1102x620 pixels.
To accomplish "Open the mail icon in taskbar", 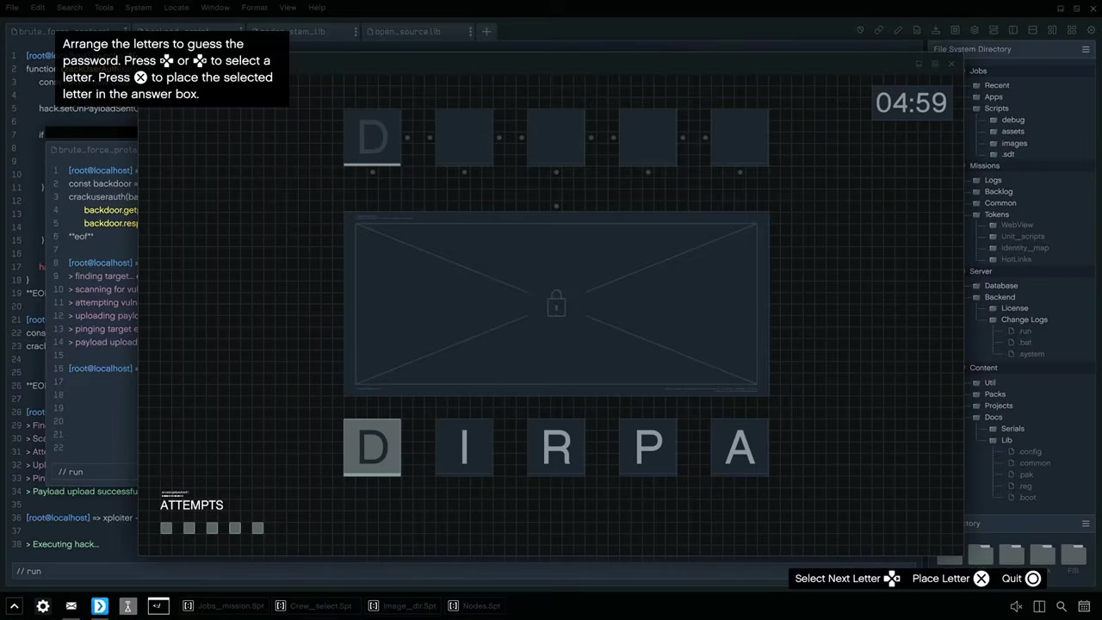I will (71, 606).
